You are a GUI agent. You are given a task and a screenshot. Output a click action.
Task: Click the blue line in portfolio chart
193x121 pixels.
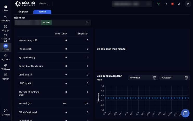147,98
